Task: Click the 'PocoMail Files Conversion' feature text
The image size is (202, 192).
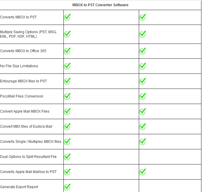Action: pos(22,96)
